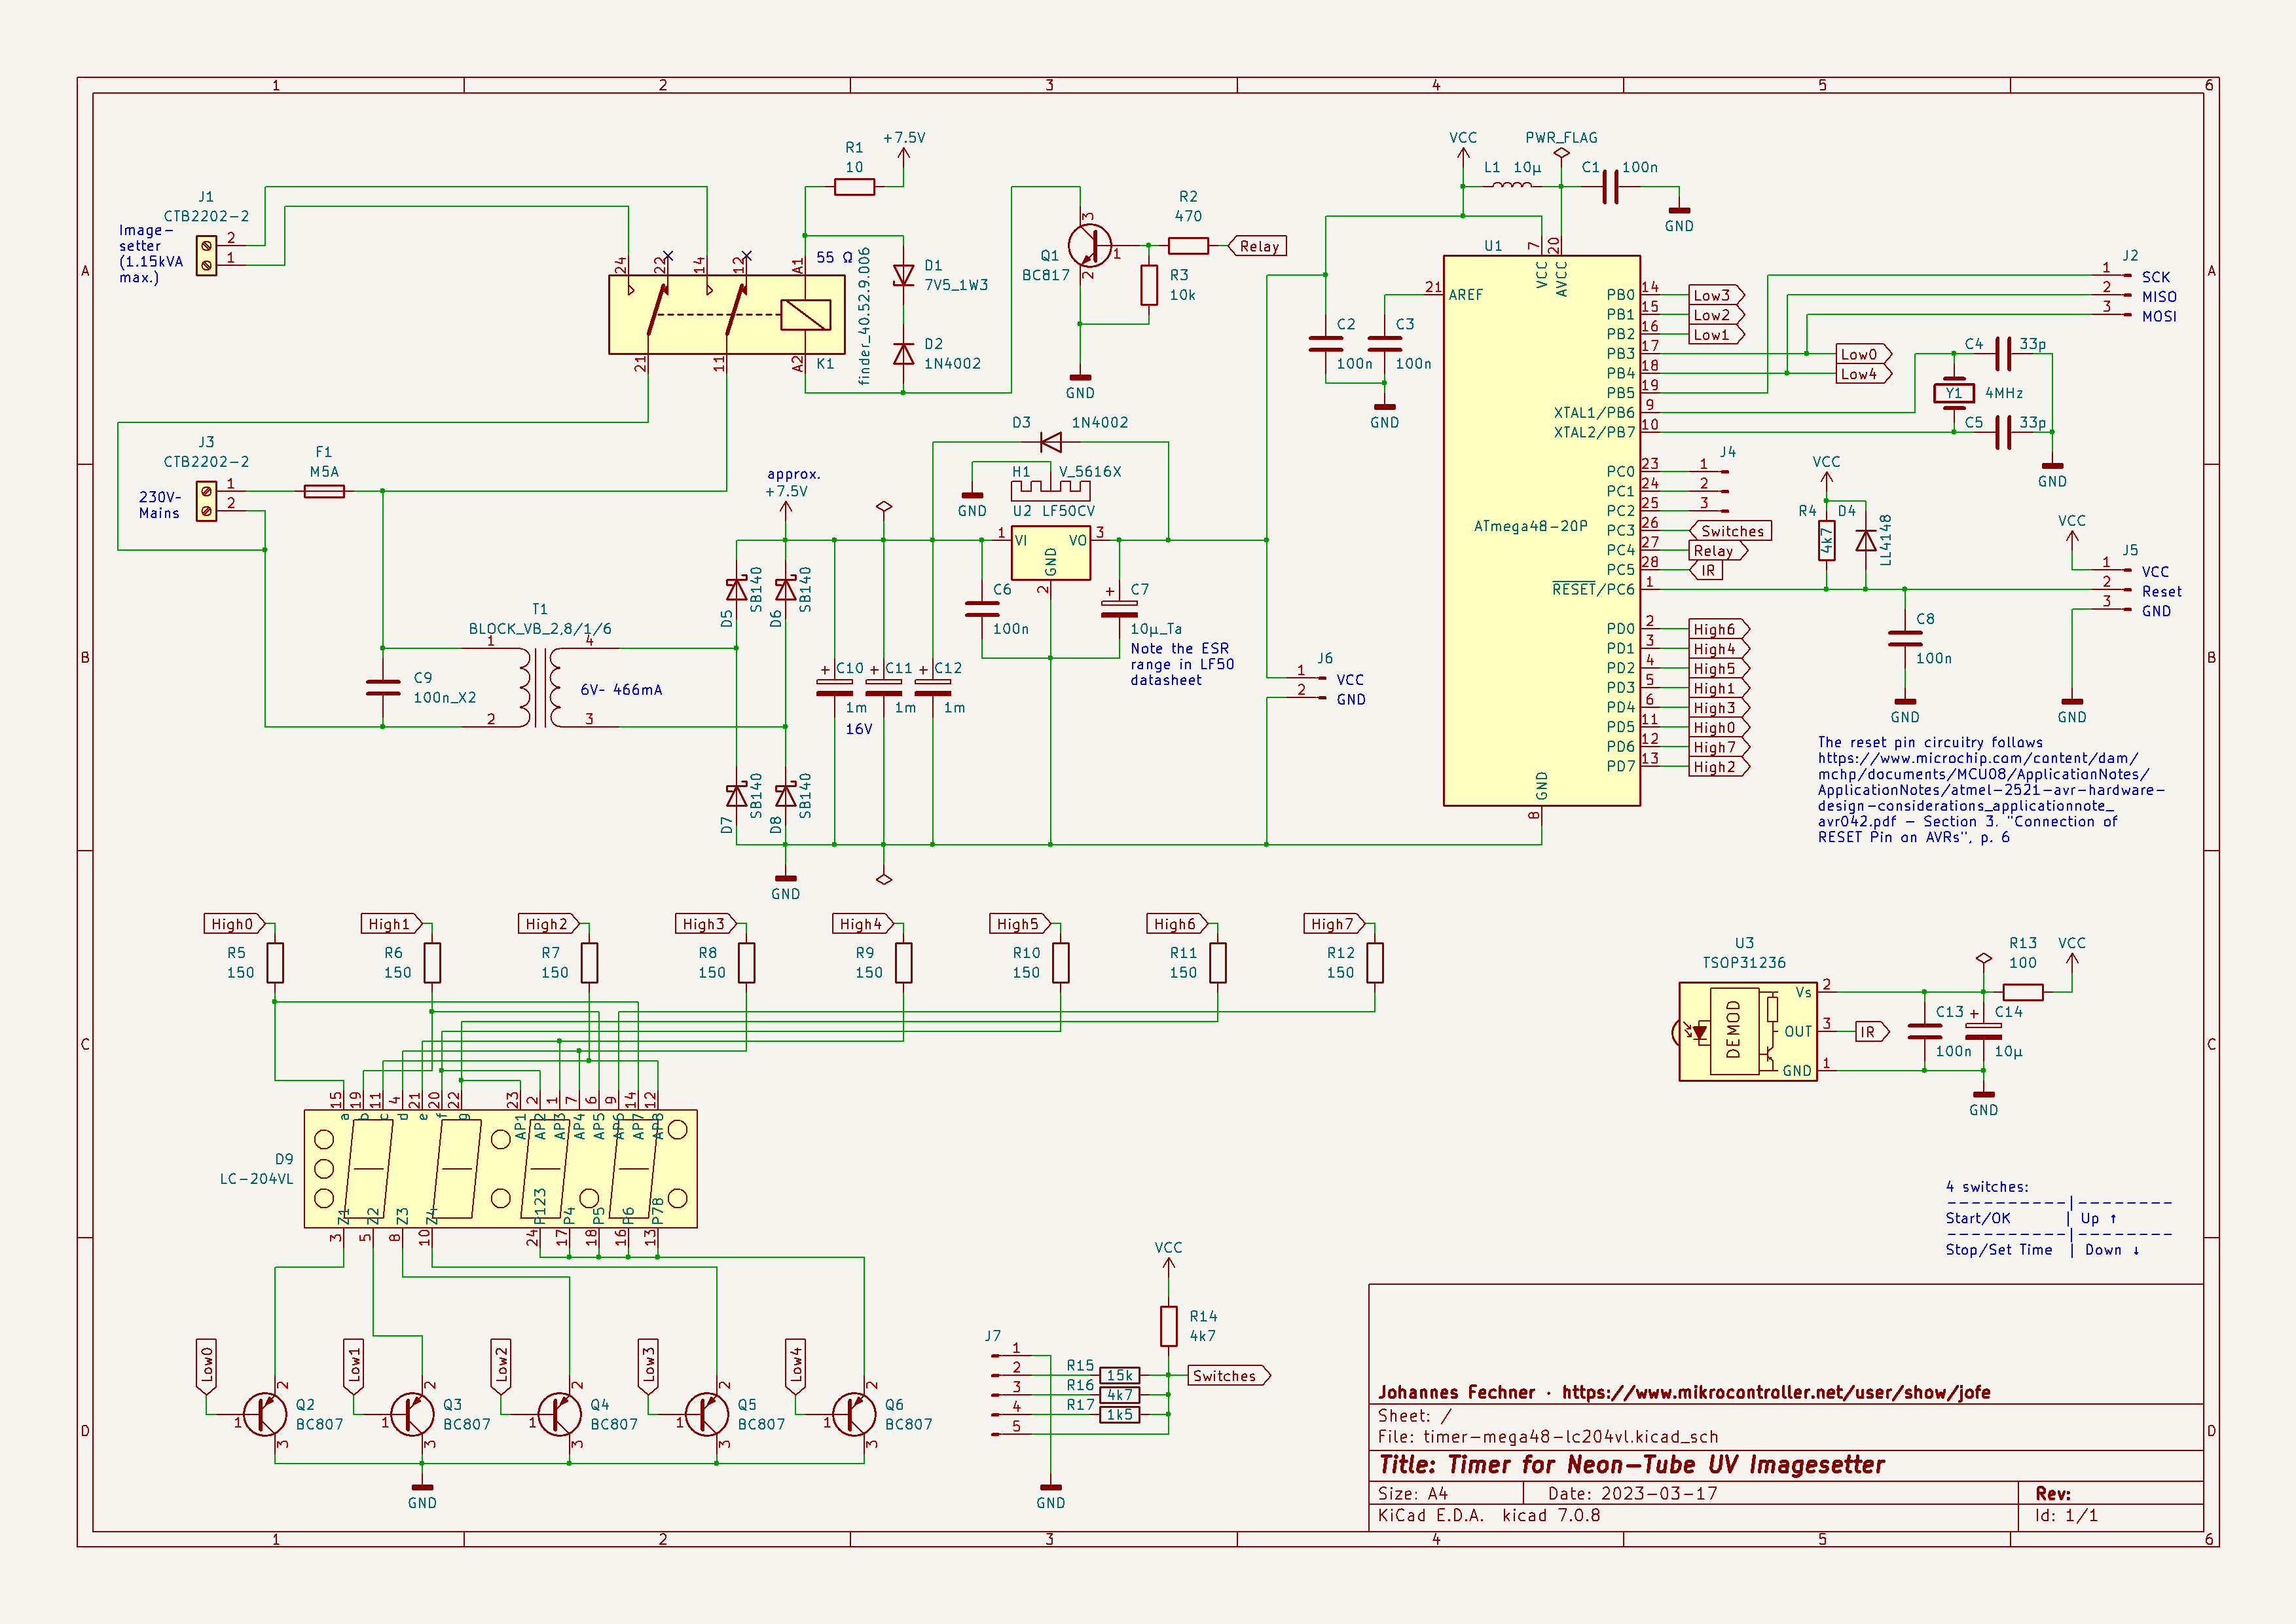The height and width of the screenshot is (1624, 2296).
Task: Select the Q4 BC807 transistor symbol
Action: [x=560, y=1415]
